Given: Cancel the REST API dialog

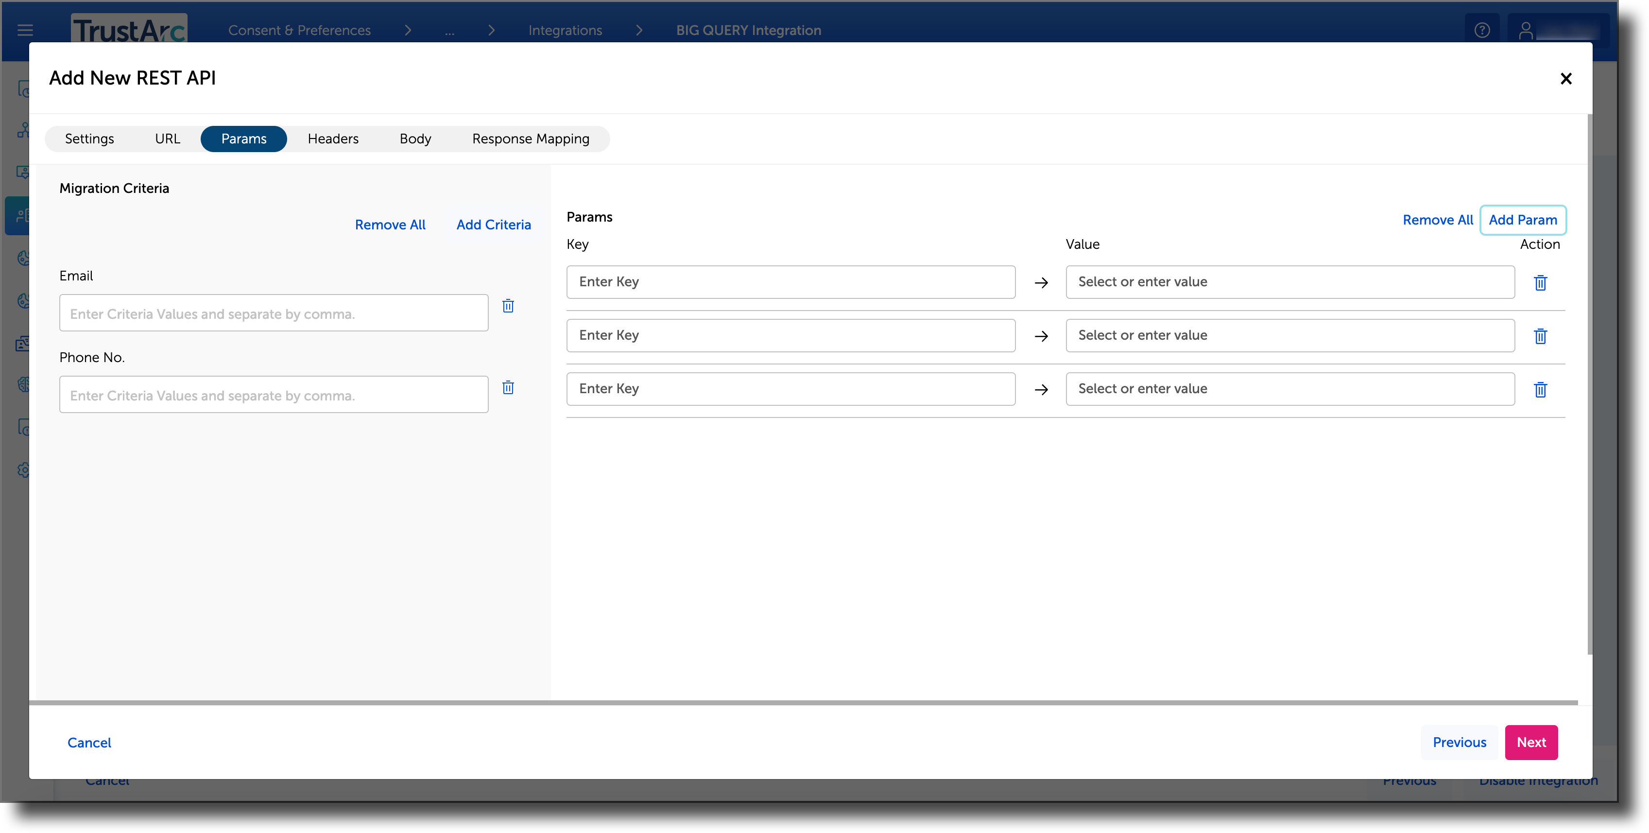Looking at the screenshot, I should point(89,743).
